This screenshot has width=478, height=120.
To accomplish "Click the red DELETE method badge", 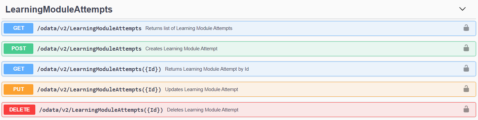I will coord(19,110).
